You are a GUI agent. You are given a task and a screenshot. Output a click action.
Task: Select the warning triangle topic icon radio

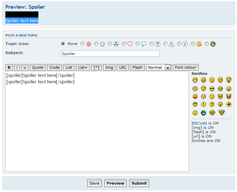click(x=165, y=44)
